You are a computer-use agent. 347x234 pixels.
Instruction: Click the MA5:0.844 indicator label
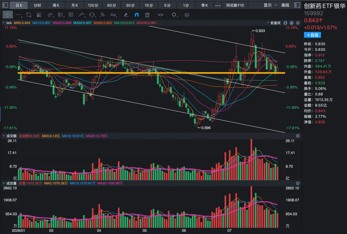coord(22,23)
